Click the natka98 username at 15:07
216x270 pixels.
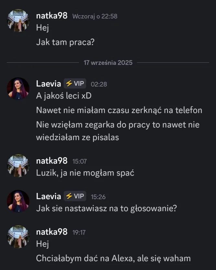coord(52,161)
